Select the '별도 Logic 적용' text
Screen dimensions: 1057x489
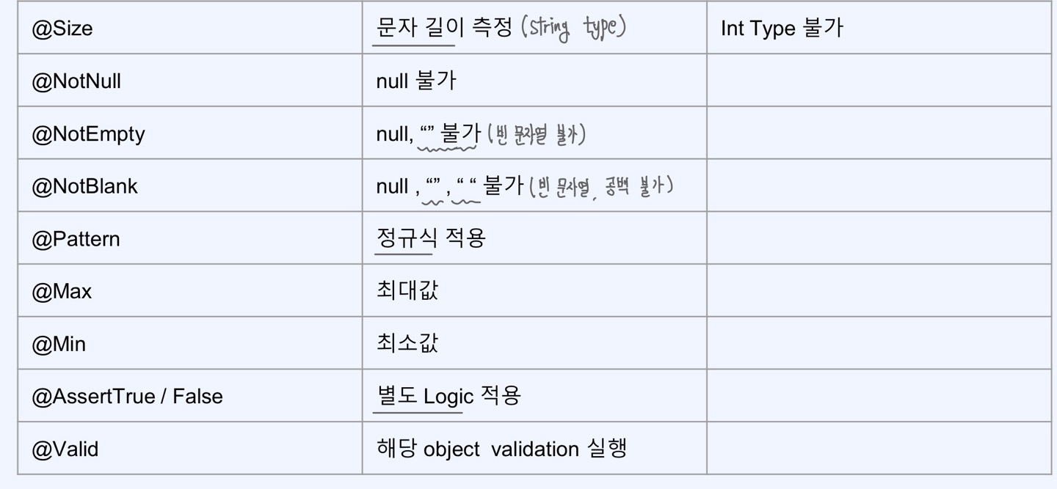click(x=448, y=396)
